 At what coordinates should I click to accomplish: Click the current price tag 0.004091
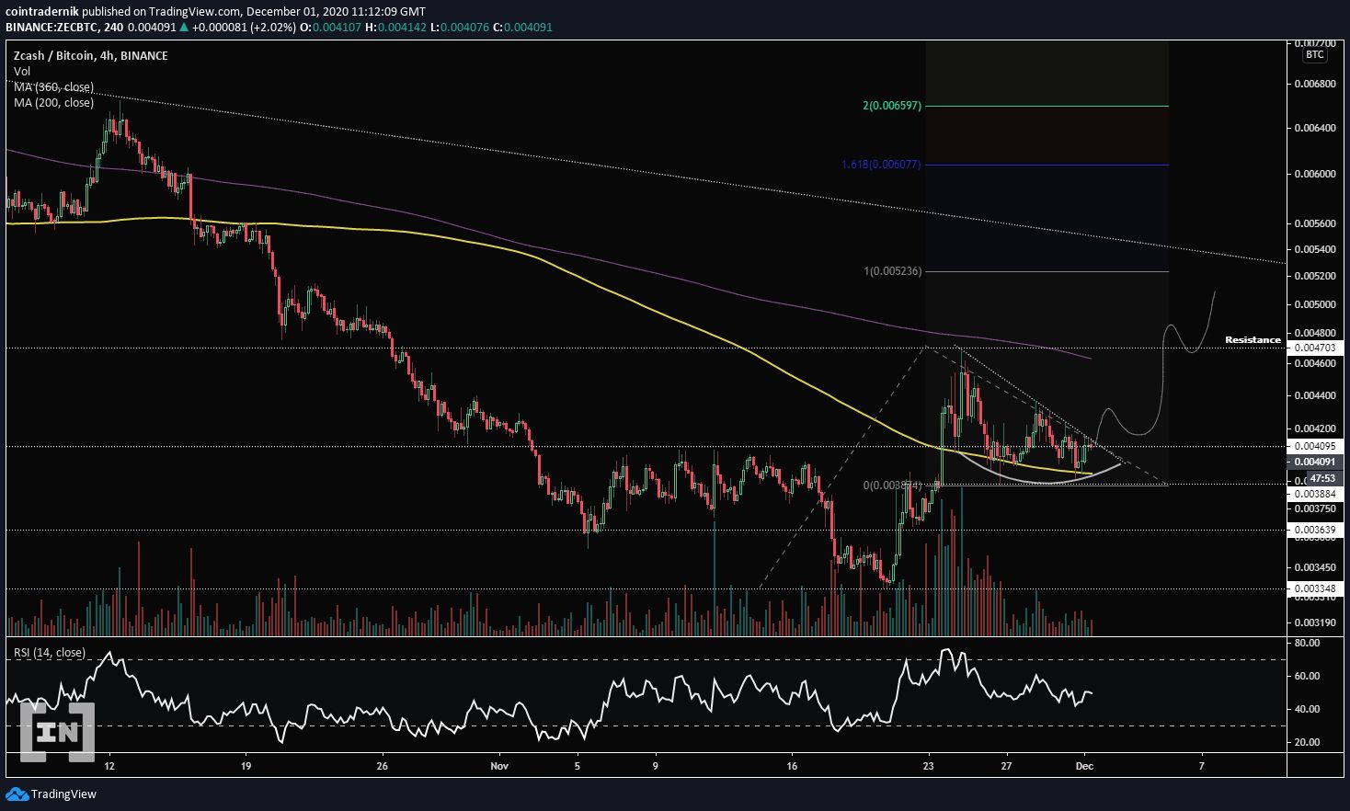pos(1314,462)
